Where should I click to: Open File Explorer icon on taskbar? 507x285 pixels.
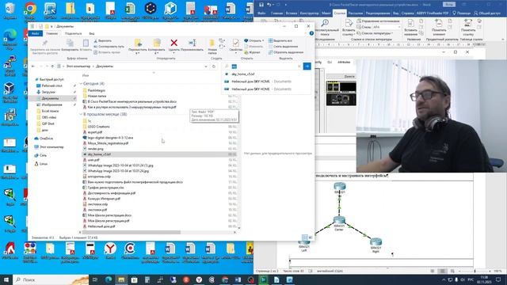121,279
